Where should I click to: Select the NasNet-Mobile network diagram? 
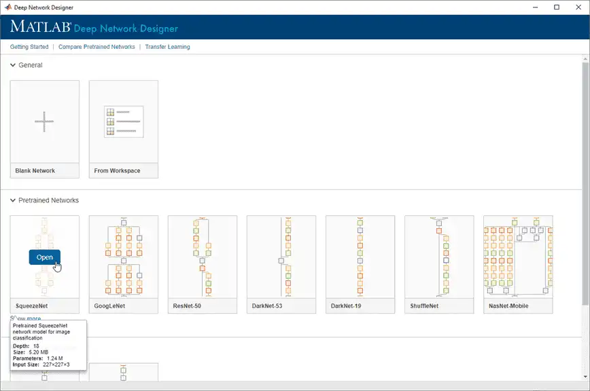tap(518, 257)
